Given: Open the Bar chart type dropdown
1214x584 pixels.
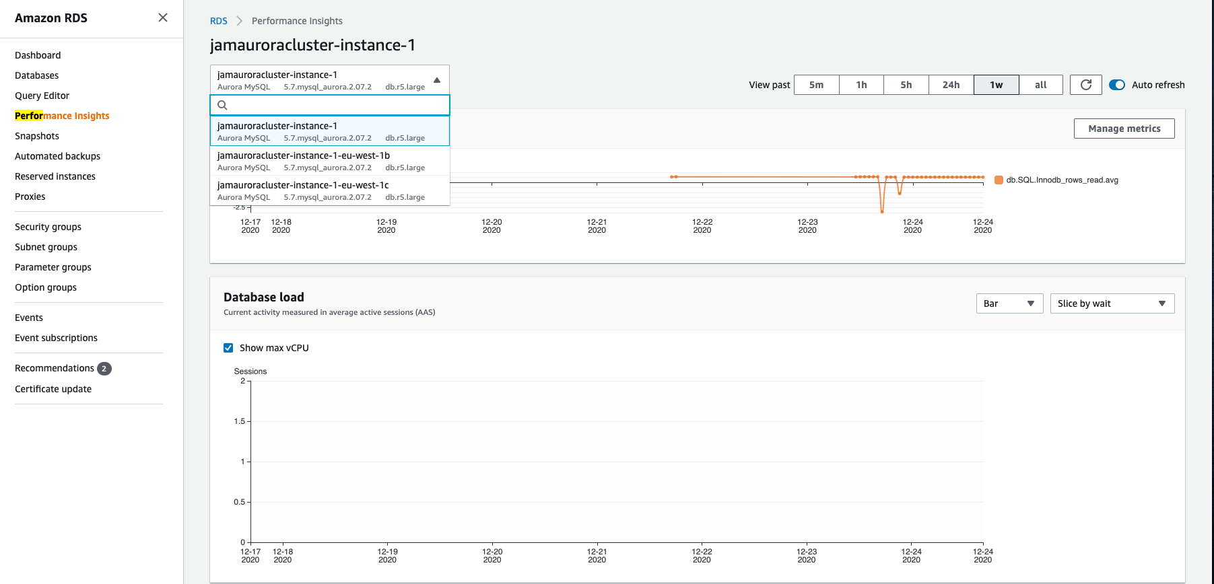Looking at the screenshot, I should pos(1009,303).
